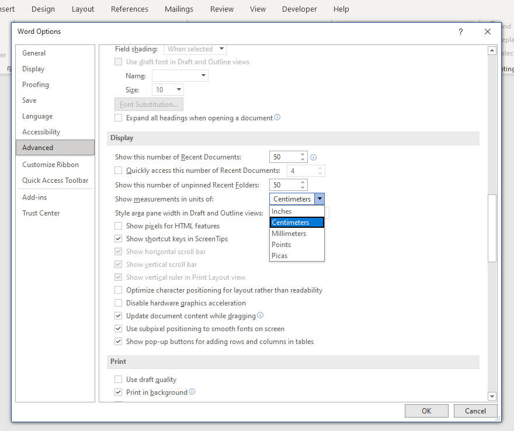
Task: Click the vertical scrollbar thumb in options pane
Action: point(492,228)
